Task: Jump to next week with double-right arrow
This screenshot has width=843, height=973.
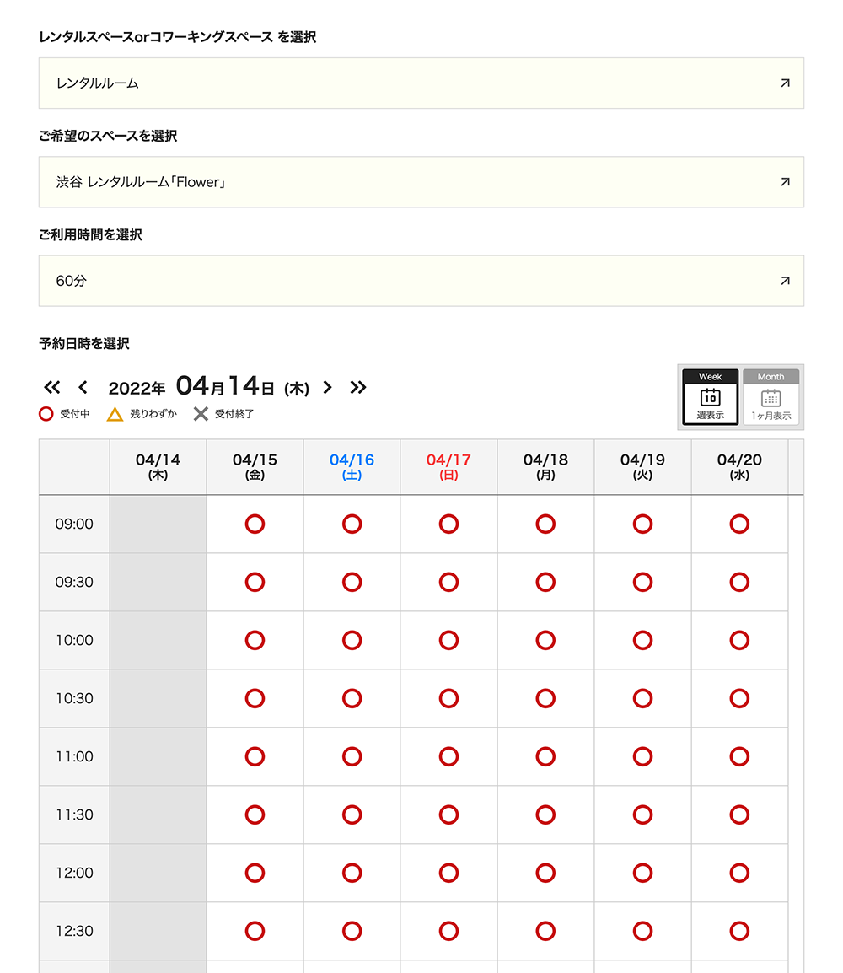Action: click(358, 388)
